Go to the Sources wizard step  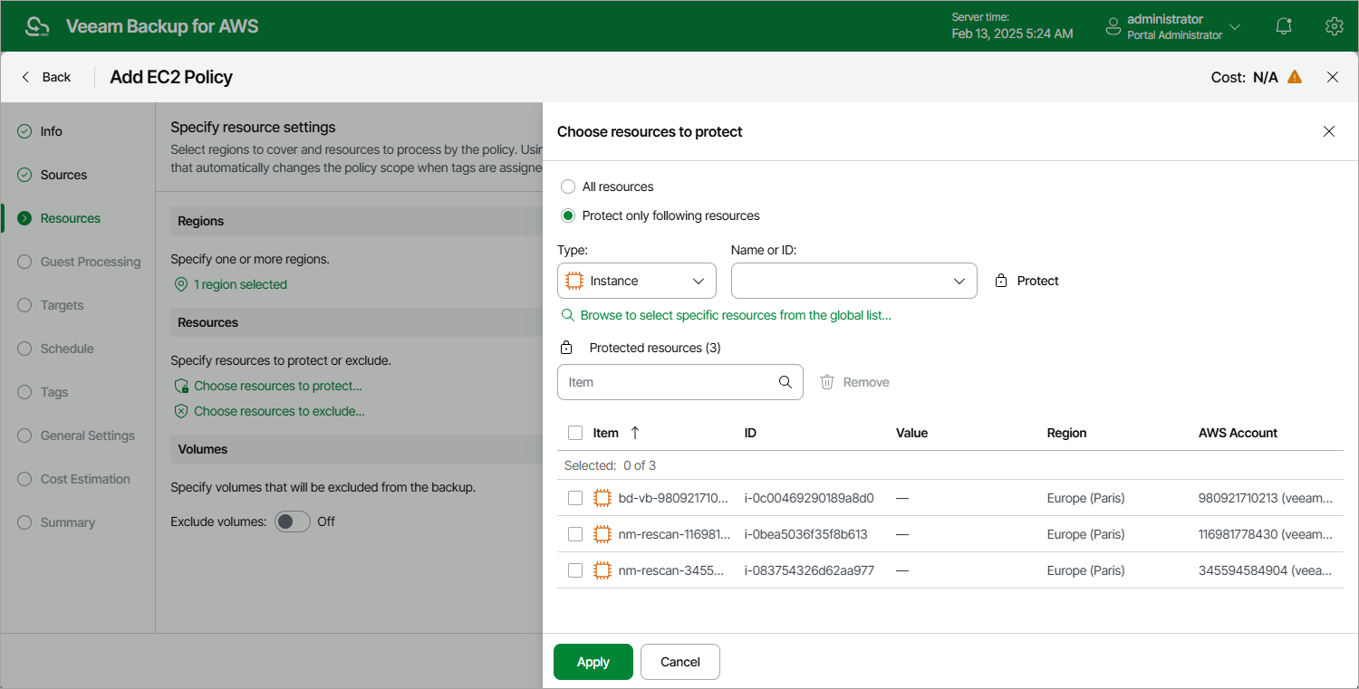click(63, 175)
